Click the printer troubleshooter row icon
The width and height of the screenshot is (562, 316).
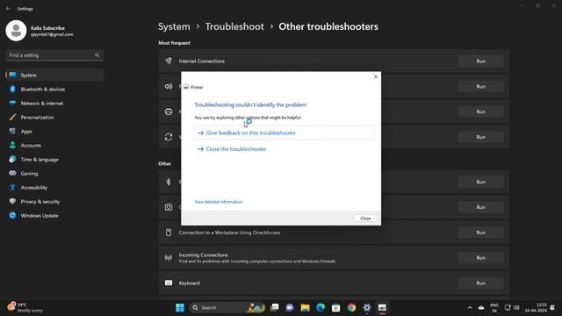click(x=169, y=111)
